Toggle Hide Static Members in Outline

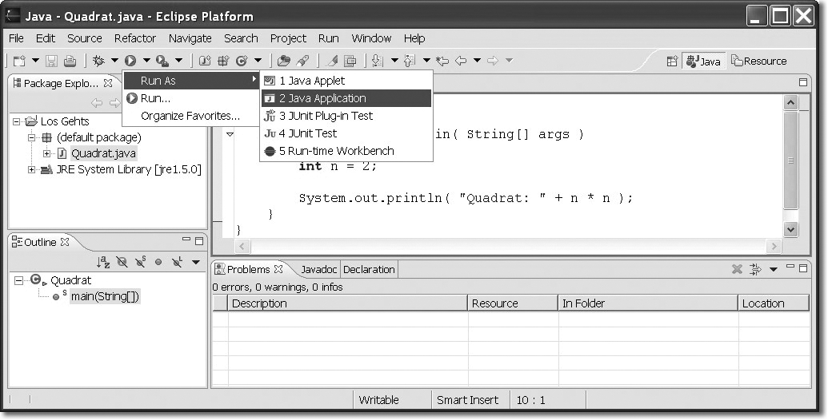click(140, 262)
